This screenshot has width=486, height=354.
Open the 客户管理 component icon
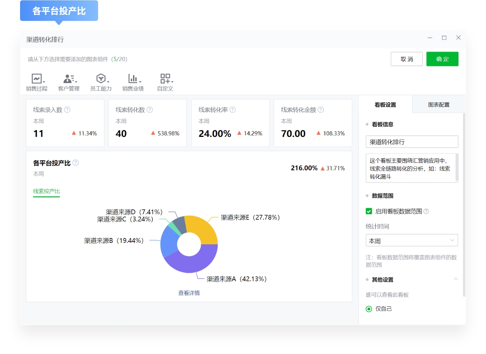pos(68,78)
